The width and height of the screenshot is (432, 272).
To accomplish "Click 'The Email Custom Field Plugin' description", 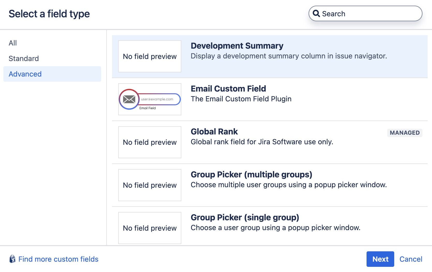I will click(241, 99).
